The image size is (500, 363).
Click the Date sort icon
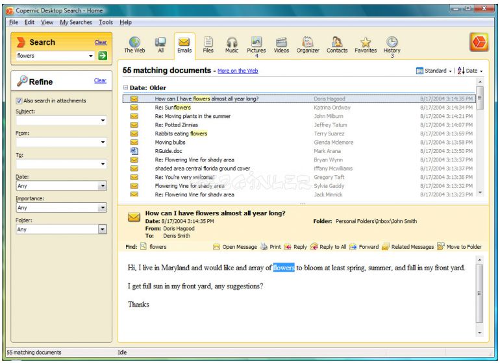coord(461,71)
